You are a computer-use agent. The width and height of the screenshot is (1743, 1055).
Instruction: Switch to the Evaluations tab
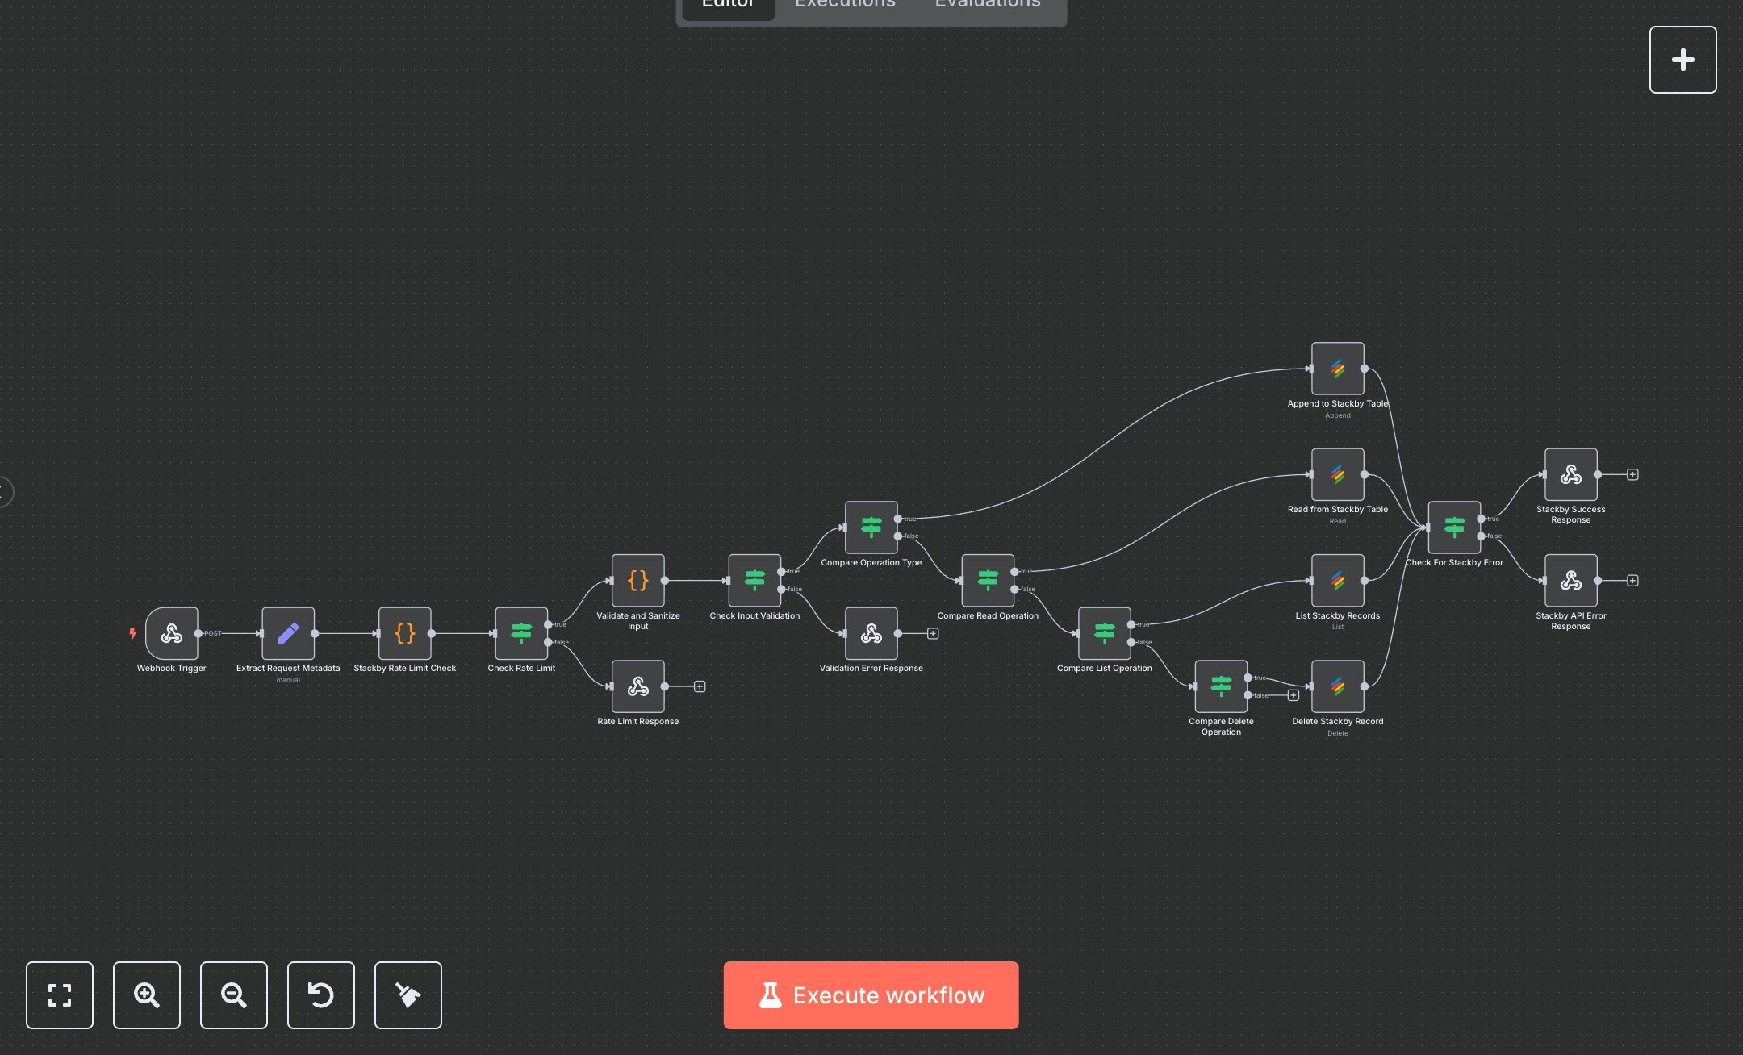(x=986, y=6)
